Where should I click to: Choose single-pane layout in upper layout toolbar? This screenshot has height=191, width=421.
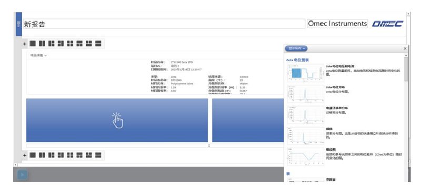coord(33,44)
